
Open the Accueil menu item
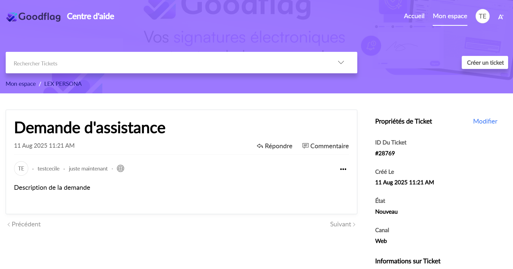414,16
